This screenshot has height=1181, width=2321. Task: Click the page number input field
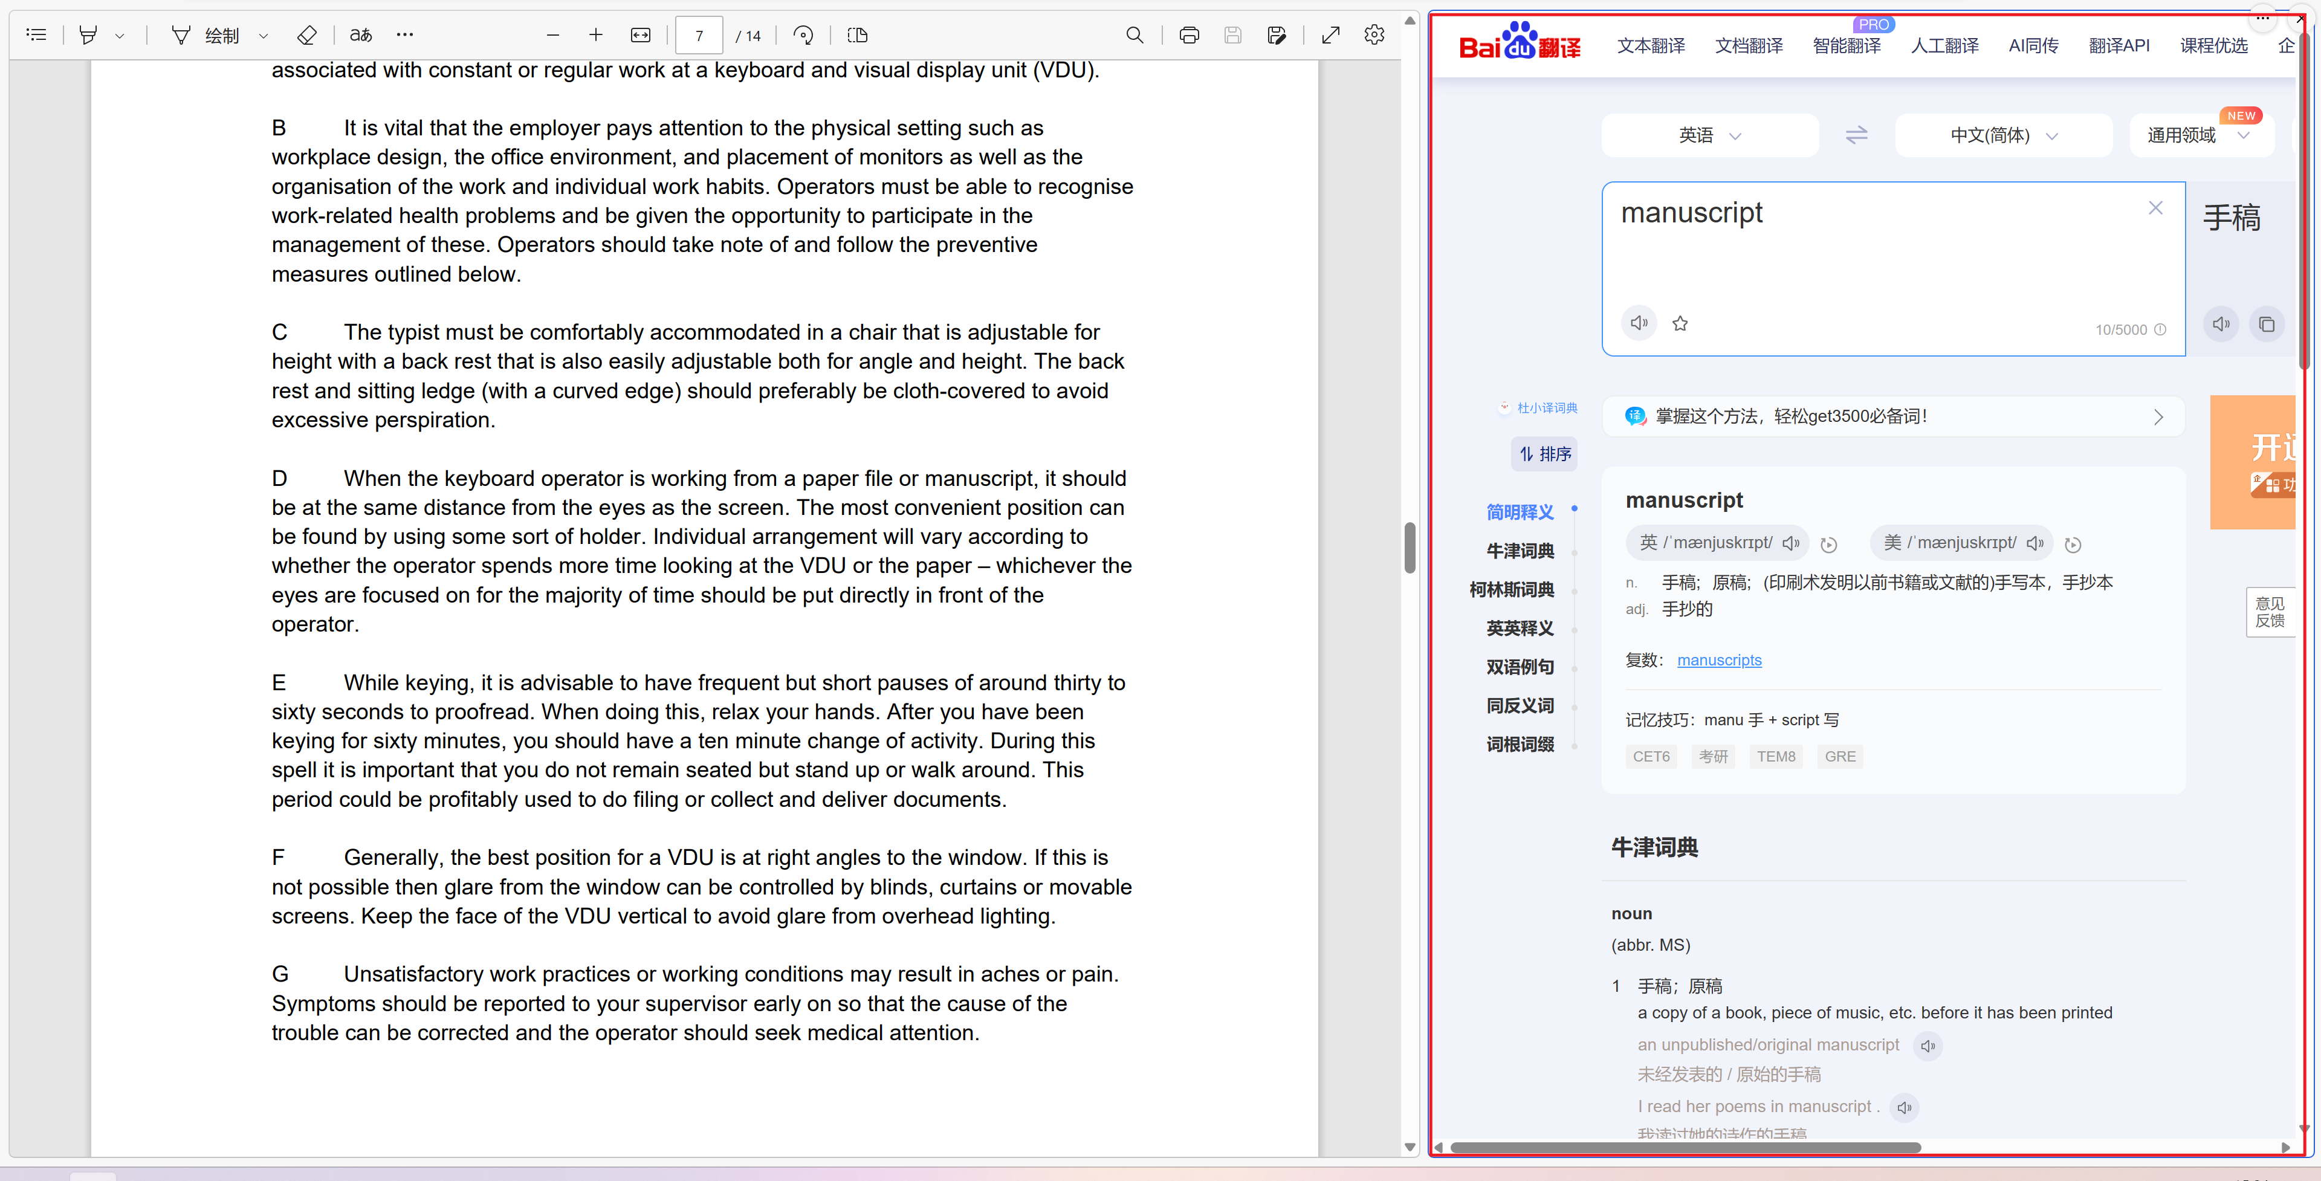[x=698, y=36]
